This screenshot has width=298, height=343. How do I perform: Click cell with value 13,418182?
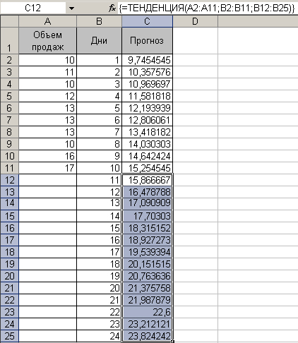tap(147, 132)
